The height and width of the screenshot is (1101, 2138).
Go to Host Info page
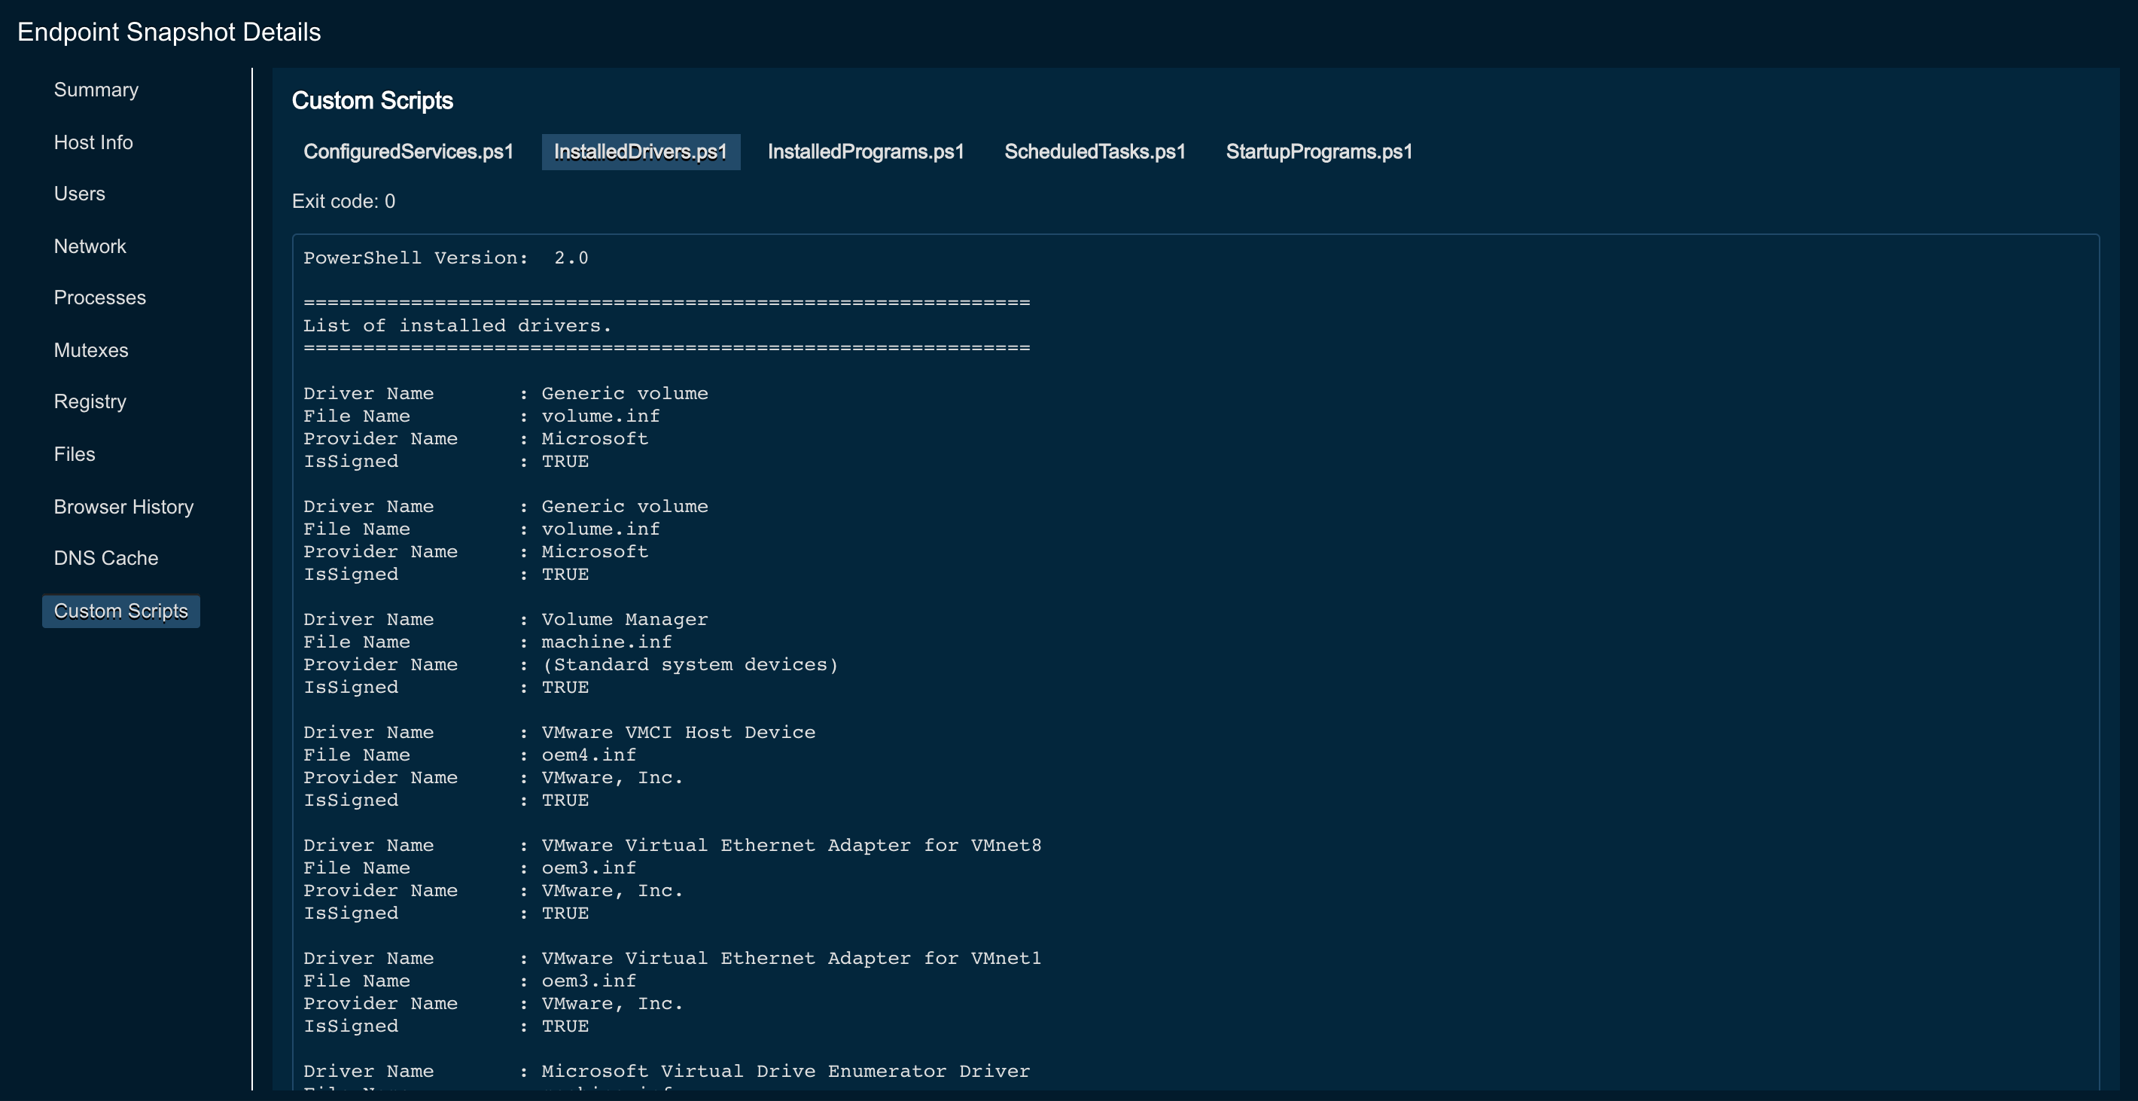click(93, 142)
